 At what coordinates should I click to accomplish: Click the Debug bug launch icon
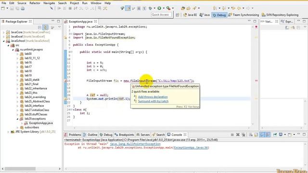(x=151, y=8)
